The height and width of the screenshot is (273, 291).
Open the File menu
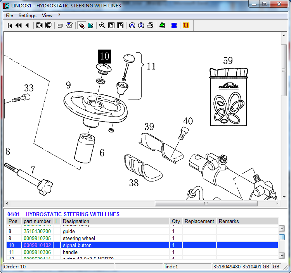[x=9, y=15]
